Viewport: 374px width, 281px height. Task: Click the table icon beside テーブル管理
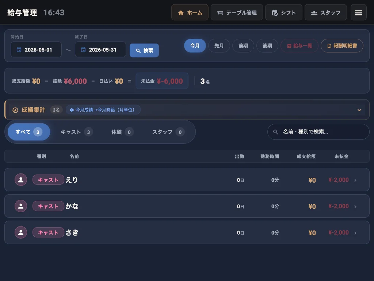[220, 13]
